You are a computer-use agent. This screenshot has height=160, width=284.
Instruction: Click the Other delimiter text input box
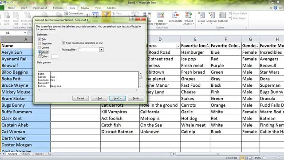pyautogui.click(x=55, y=56)
